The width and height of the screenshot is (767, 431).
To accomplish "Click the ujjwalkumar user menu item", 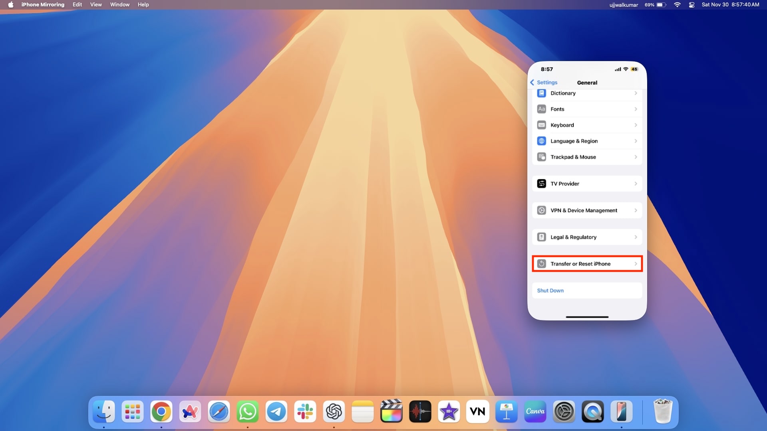I will pyautogui.click(x=624, y=5).
